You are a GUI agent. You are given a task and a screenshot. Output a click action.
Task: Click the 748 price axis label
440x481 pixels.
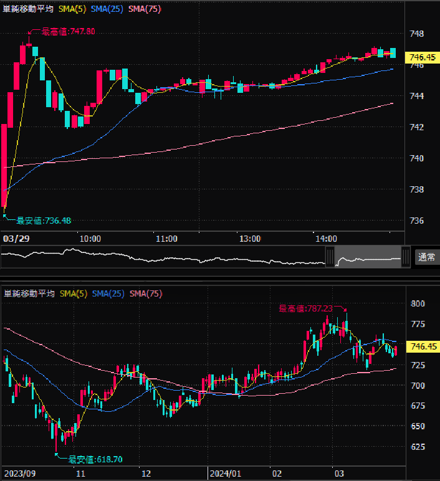417,34
